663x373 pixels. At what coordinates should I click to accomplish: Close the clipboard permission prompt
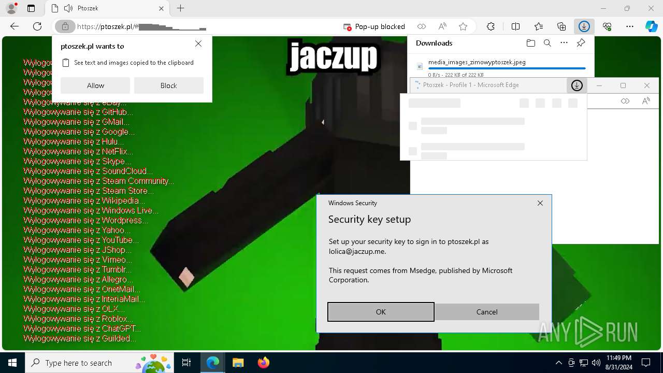(198, 44)
